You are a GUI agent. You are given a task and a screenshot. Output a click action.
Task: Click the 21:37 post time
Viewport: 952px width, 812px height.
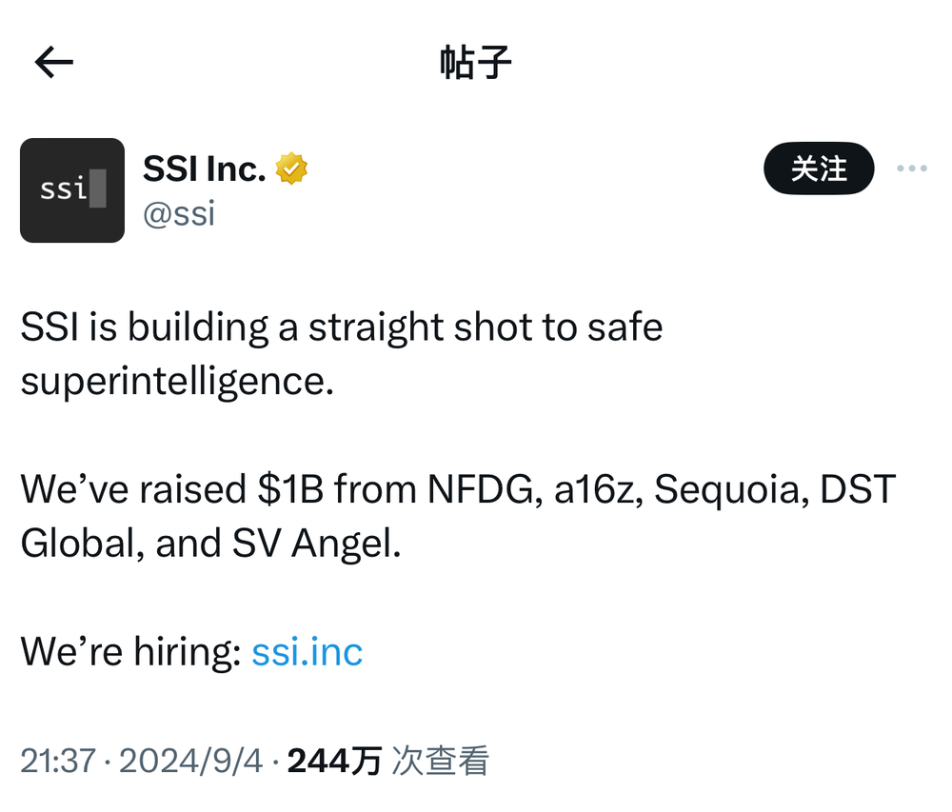(x=58, y=761)
